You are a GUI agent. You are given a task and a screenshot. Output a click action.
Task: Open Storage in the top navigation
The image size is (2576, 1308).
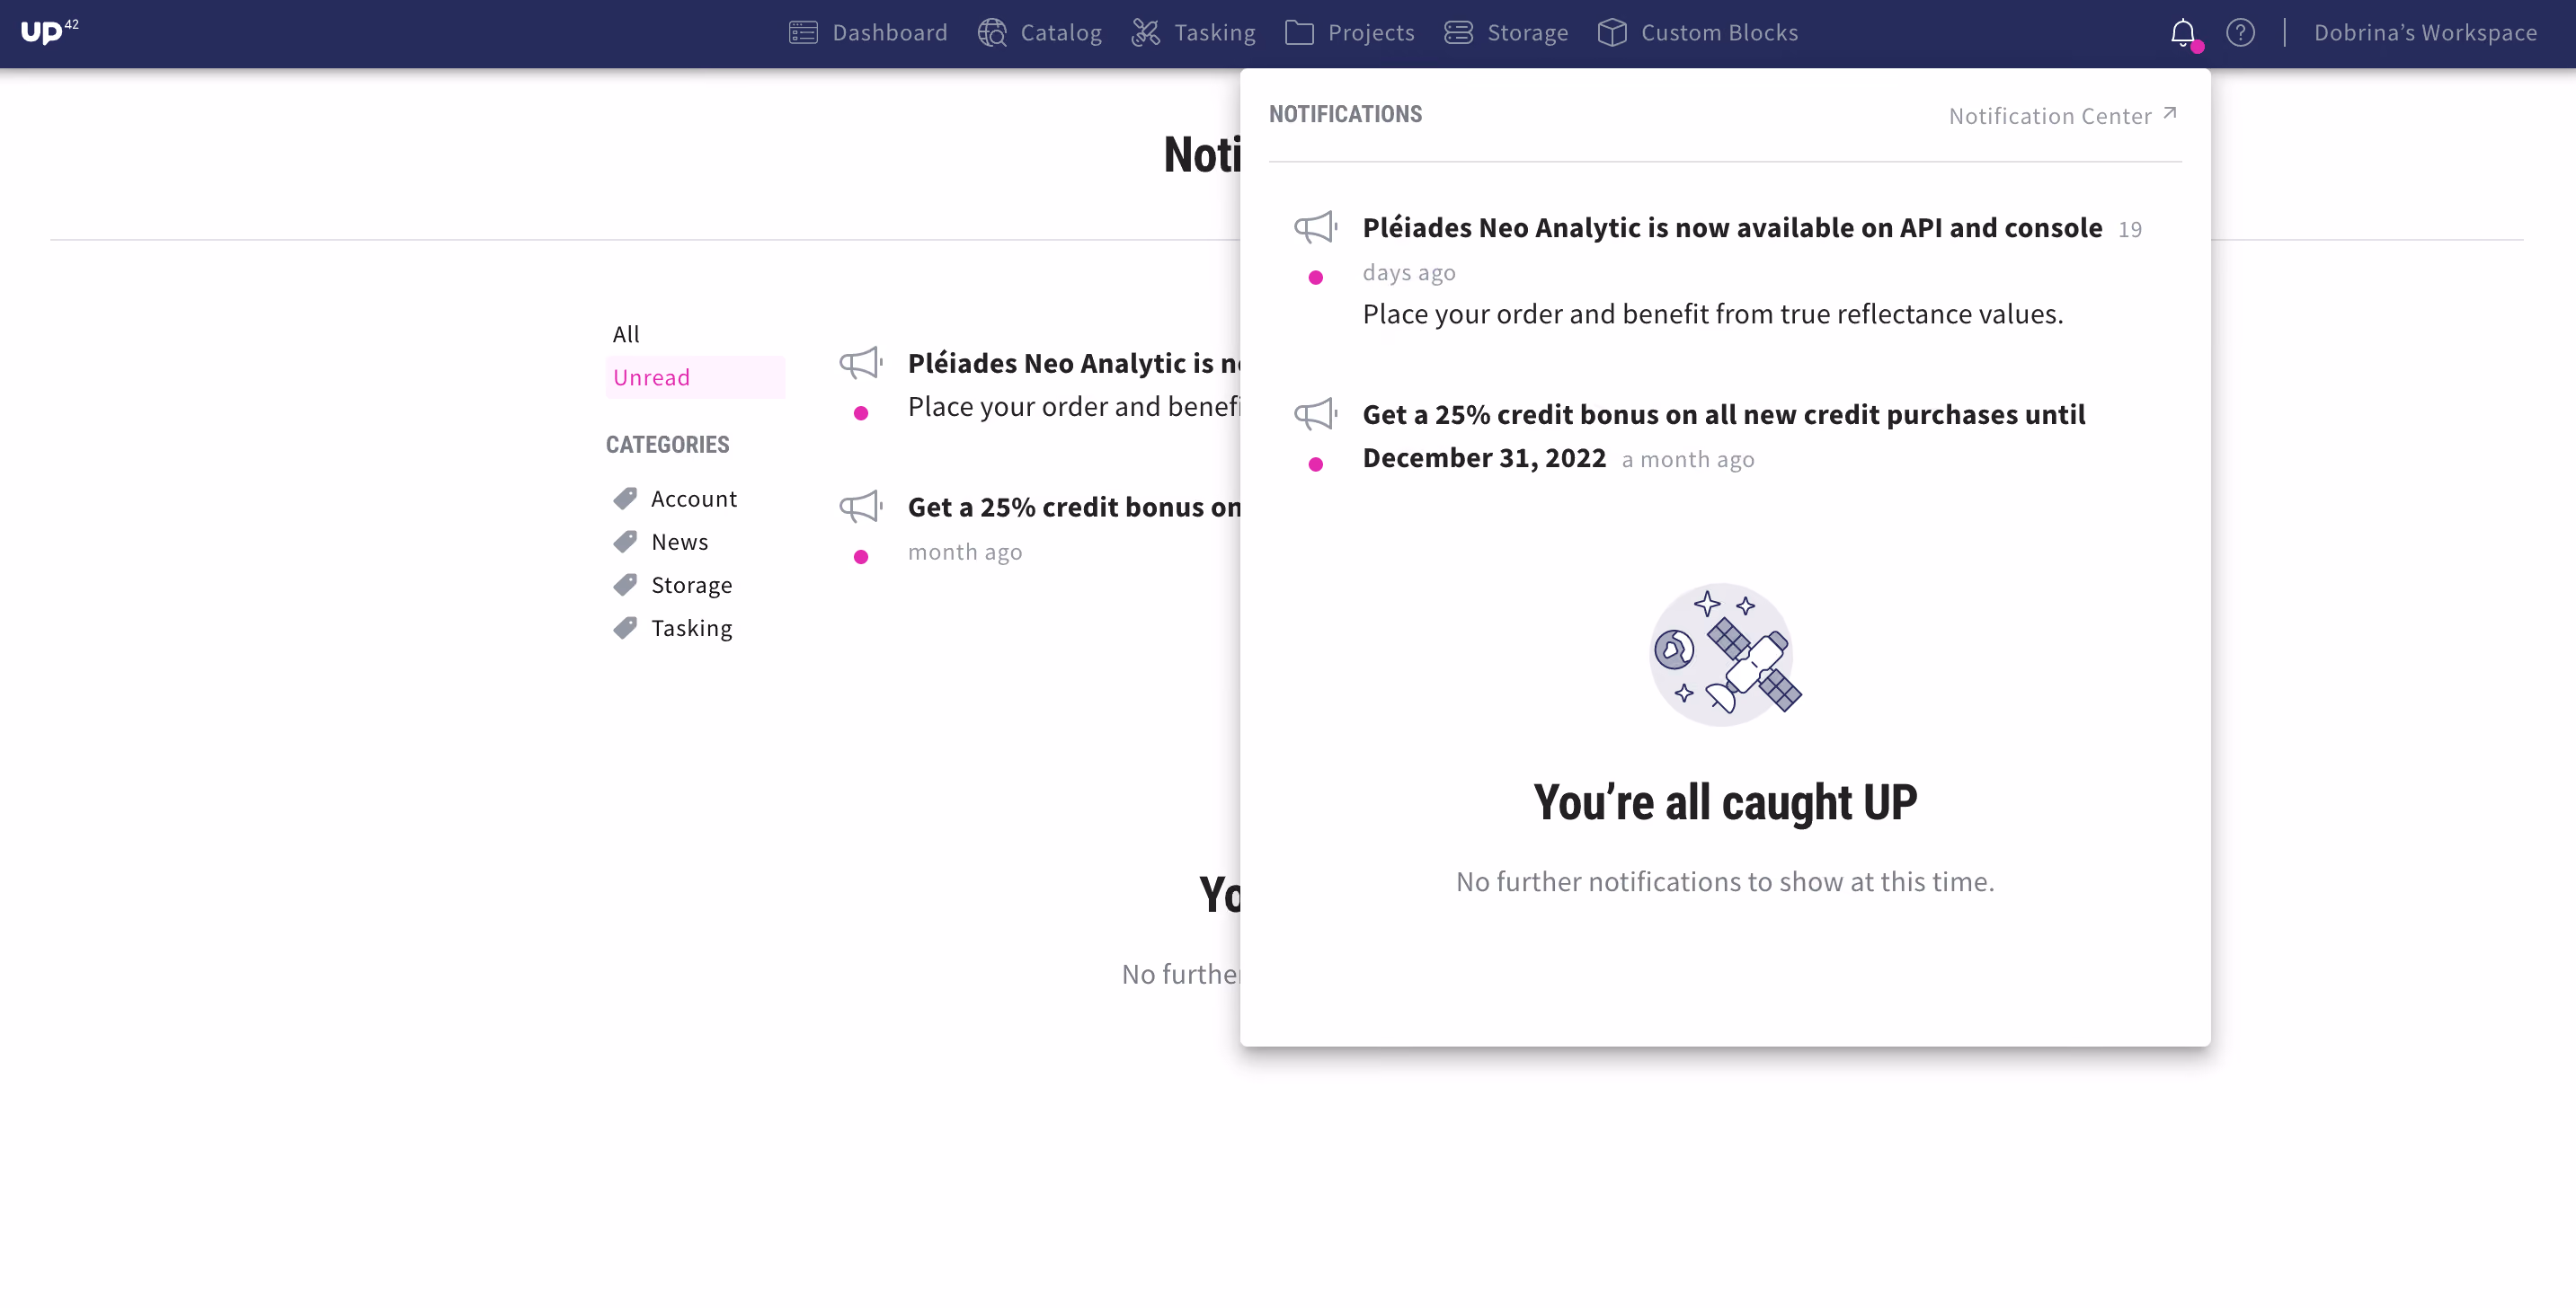tap(1506, 33)
